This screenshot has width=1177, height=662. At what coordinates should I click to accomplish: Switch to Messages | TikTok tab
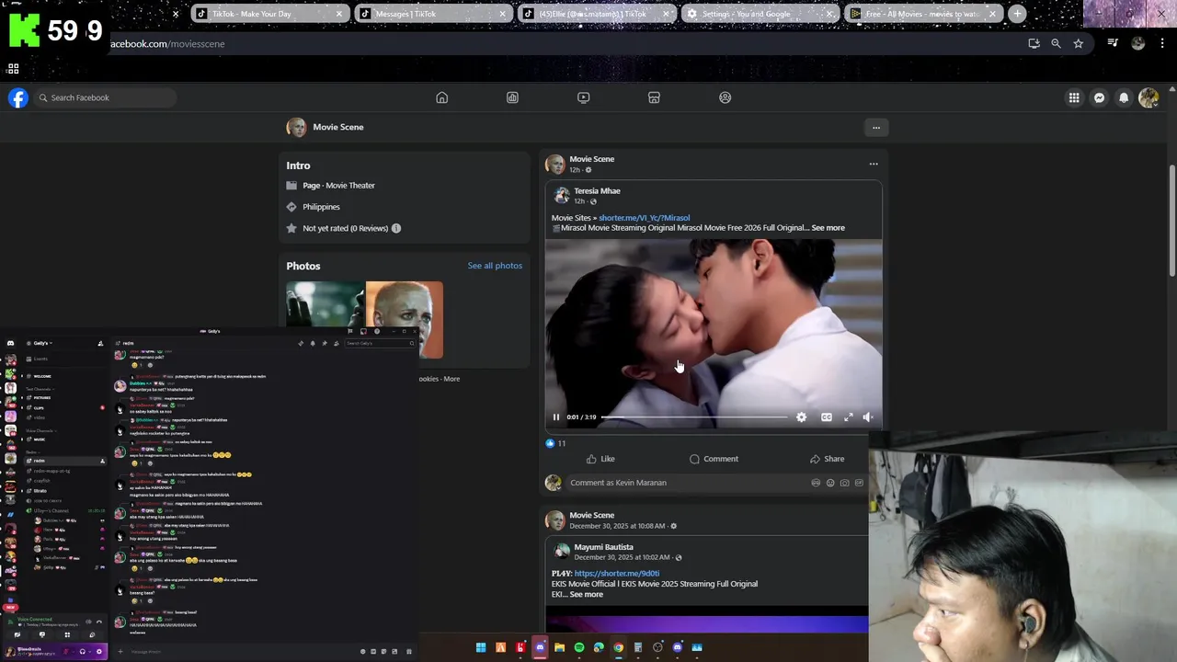pyautogui.click(x=434, y=14)
